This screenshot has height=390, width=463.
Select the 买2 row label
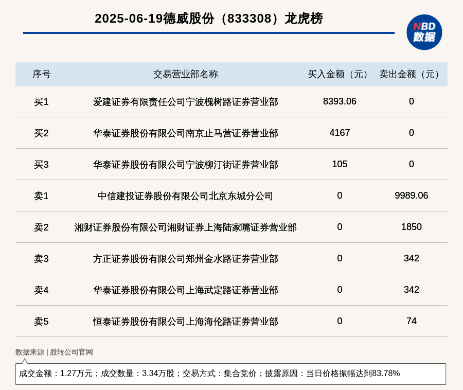tap(41, 133)
